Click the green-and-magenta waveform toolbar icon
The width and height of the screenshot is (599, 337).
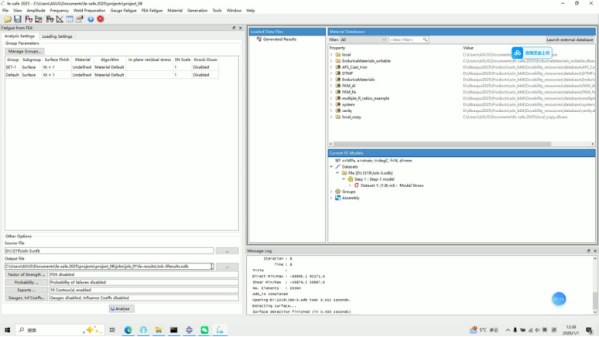(x=50, y=19)
